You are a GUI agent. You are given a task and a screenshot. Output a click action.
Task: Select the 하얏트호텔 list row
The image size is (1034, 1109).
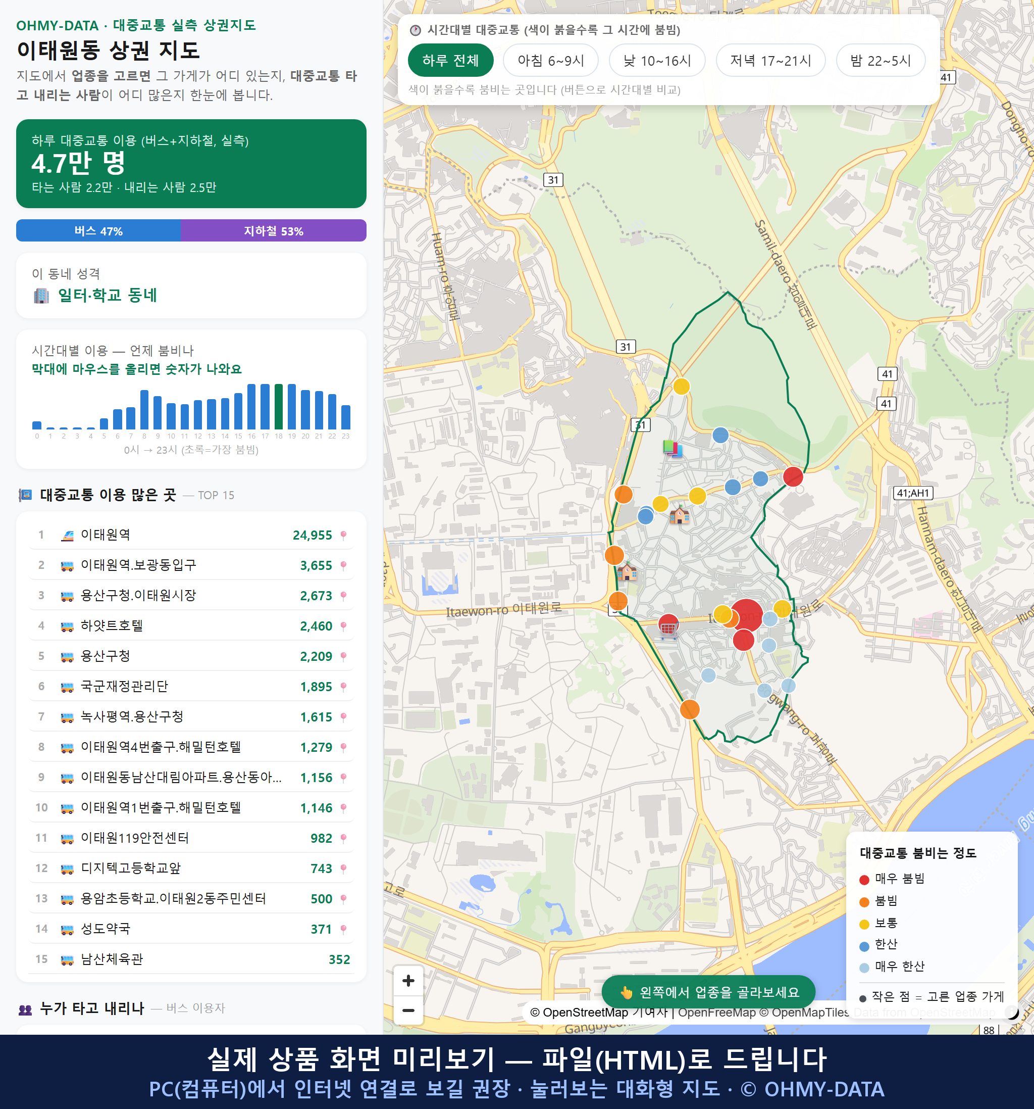pyautogui.click(x=191, y=626)
